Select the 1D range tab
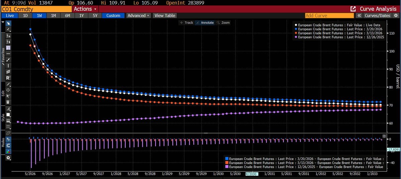Viewport: 401px width, 179px height. pos(25,16)
